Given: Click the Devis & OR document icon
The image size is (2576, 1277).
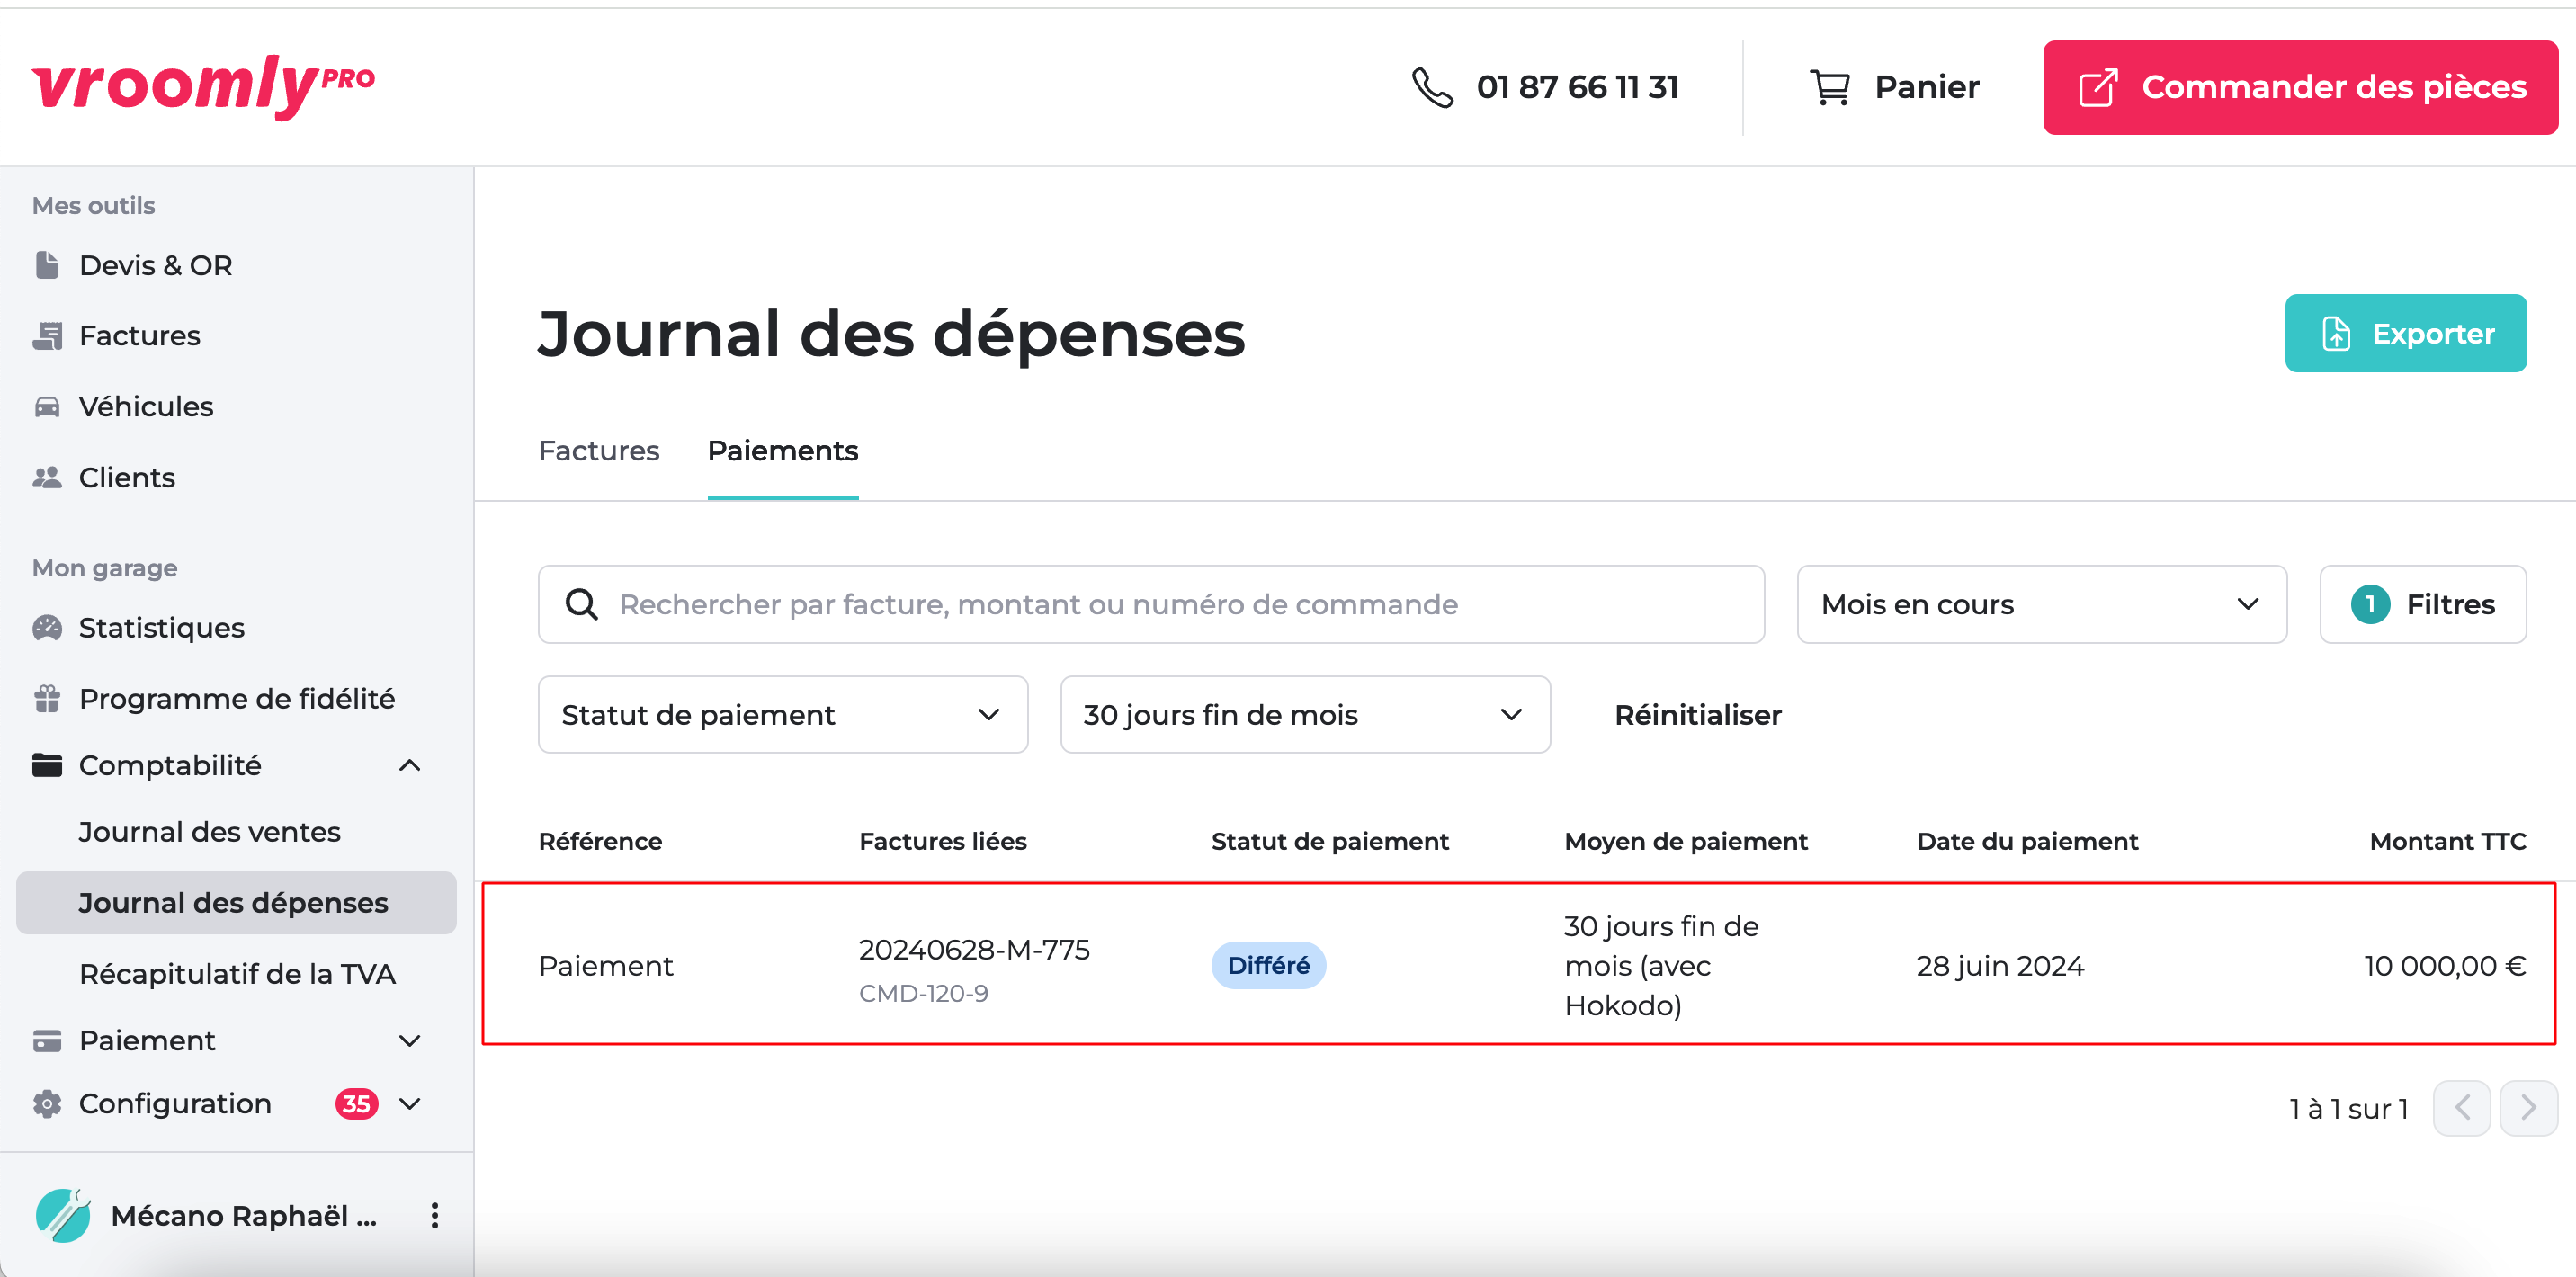Looking at the screenshot, I should coord(47,265).
